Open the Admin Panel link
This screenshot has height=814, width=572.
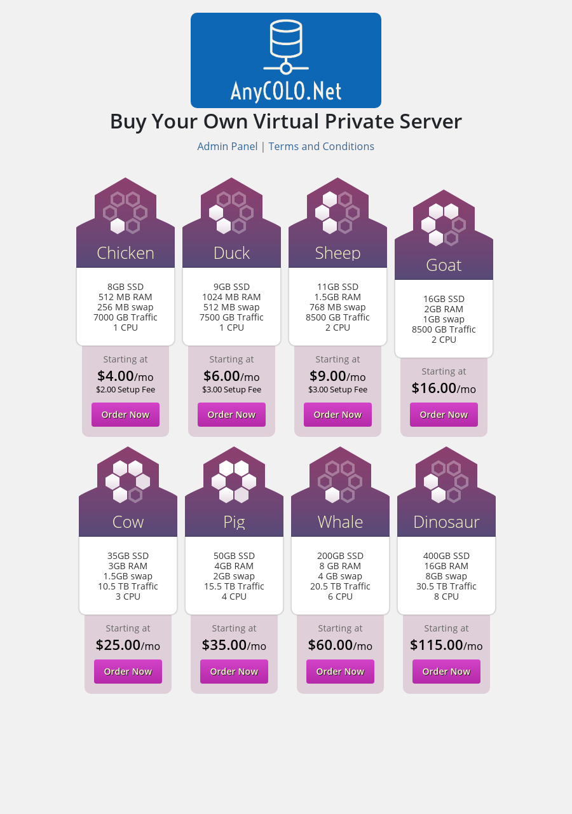(x=228, y=146)
